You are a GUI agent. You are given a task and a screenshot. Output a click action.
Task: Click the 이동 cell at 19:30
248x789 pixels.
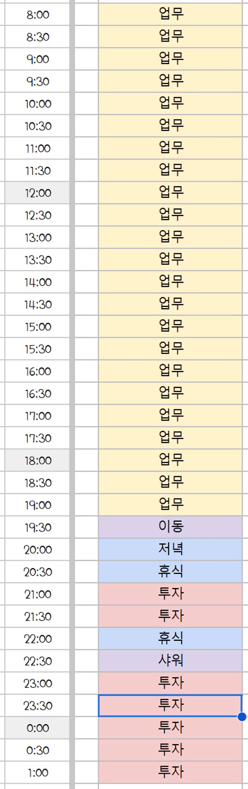[170, 527]
